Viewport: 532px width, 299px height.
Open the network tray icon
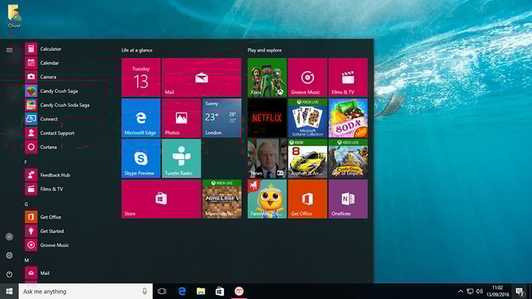point(470,291)
